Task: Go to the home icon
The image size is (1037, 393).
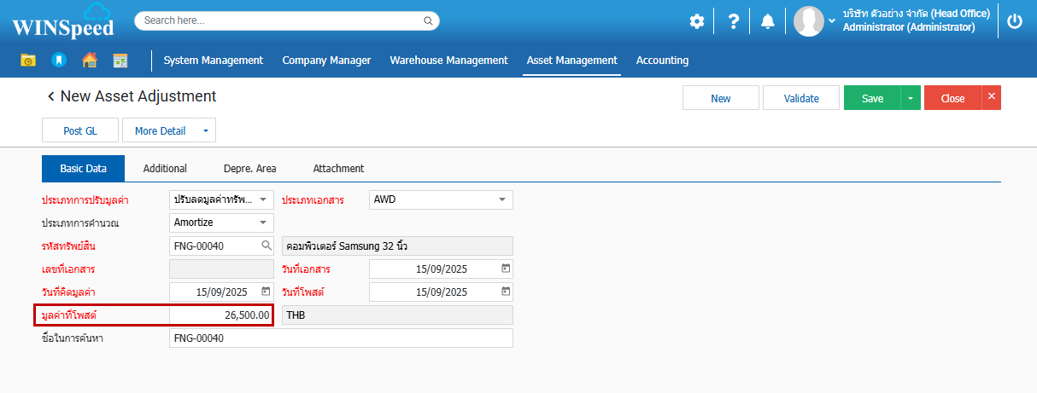Action: pyautogui.click(x=89, y=61)
